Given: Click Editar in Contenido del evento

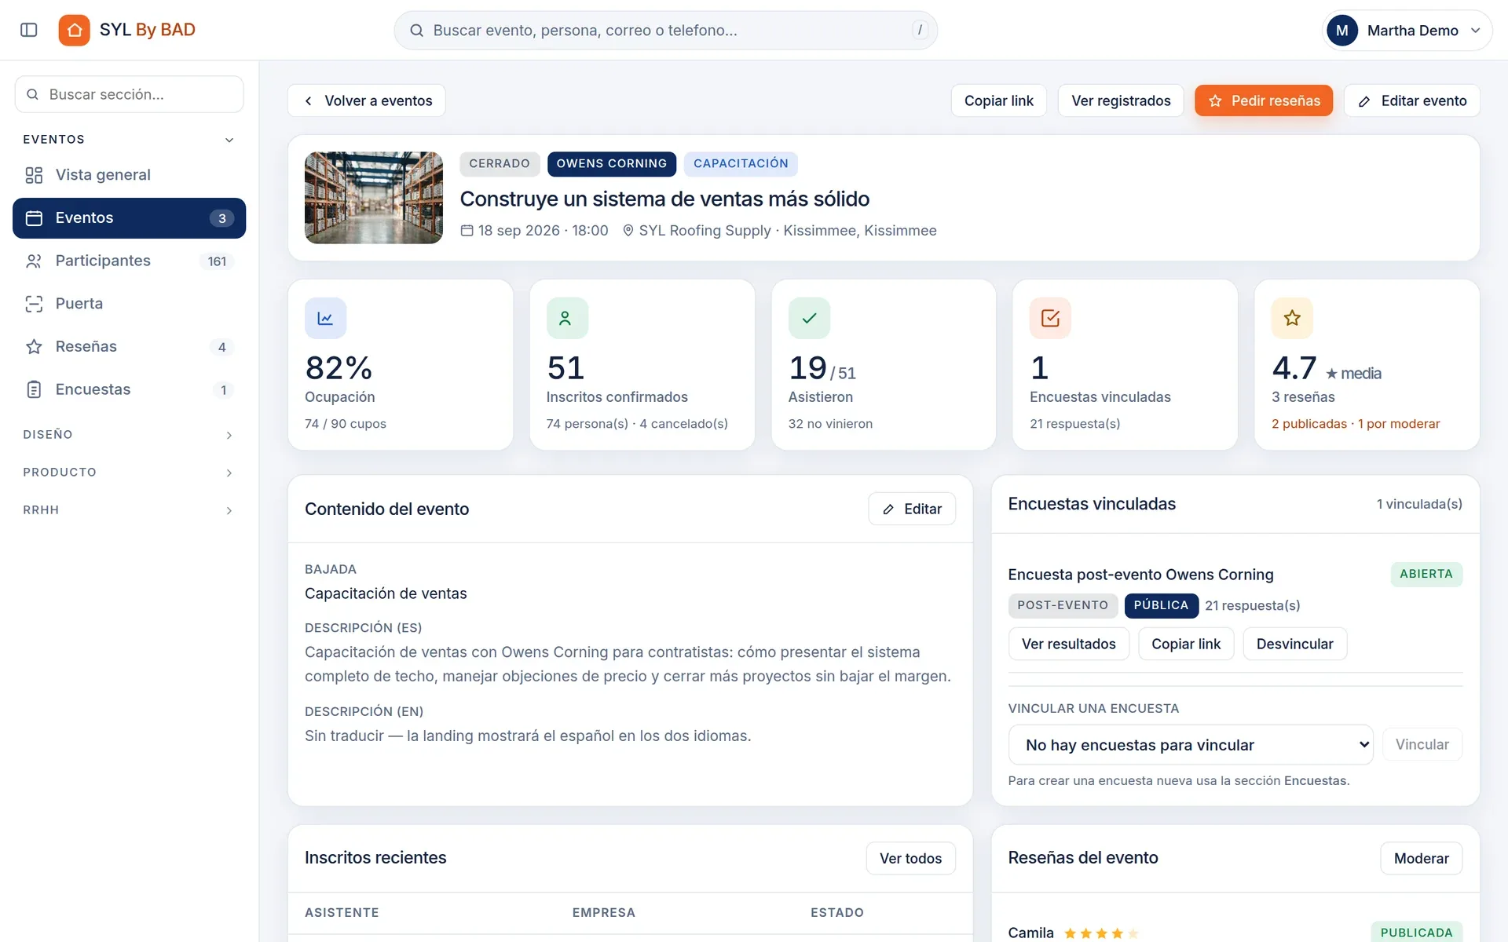Looking at the screenshot, I should [912, 509].
